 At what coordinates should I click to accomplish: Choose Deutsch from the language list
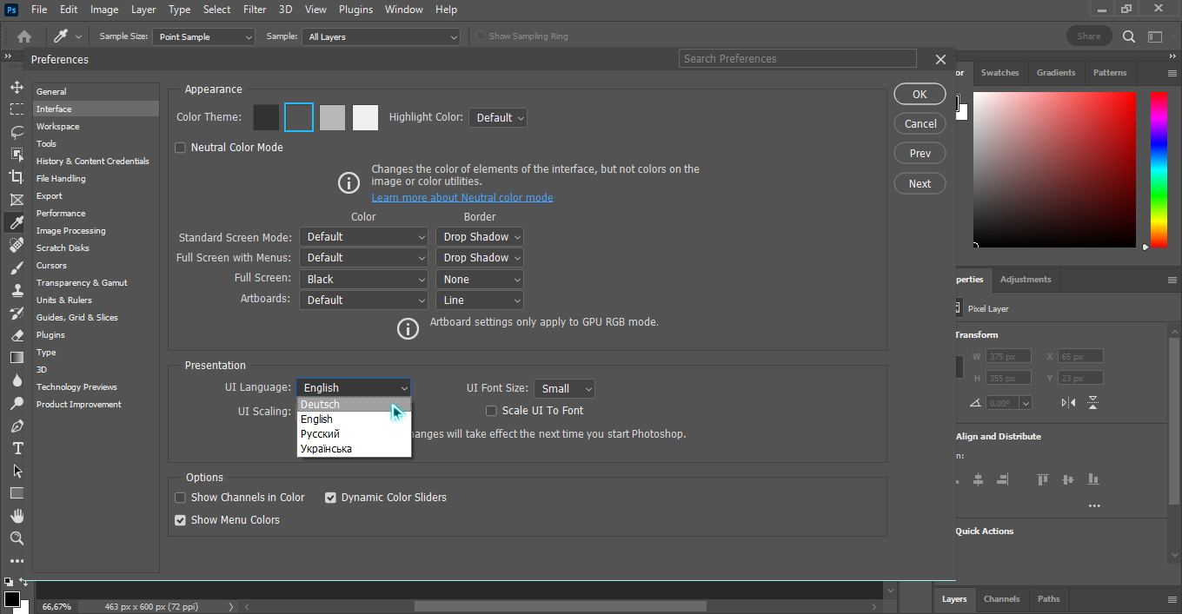(321, 405)
